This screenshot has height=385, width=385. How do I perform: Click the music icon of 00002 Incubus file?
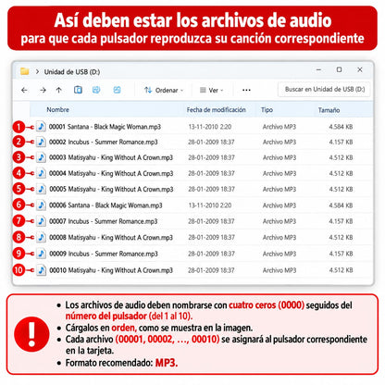pos(41,142)
